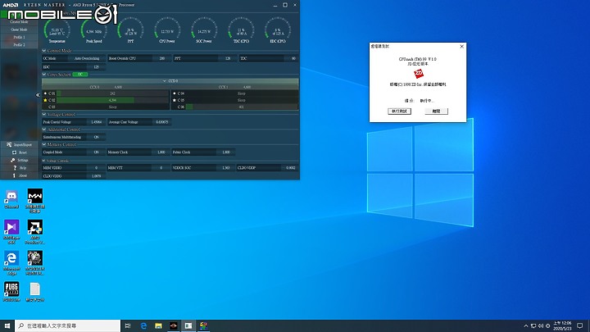Screen dimensions: 590x332
Task: Select Game Mode profile tab
Action: coord(19,30)
